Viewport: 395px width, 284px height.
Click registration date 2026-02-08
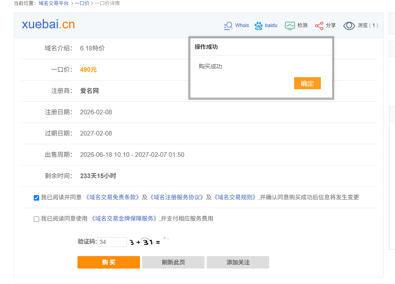pyautogui.click(x=96, y=112)
